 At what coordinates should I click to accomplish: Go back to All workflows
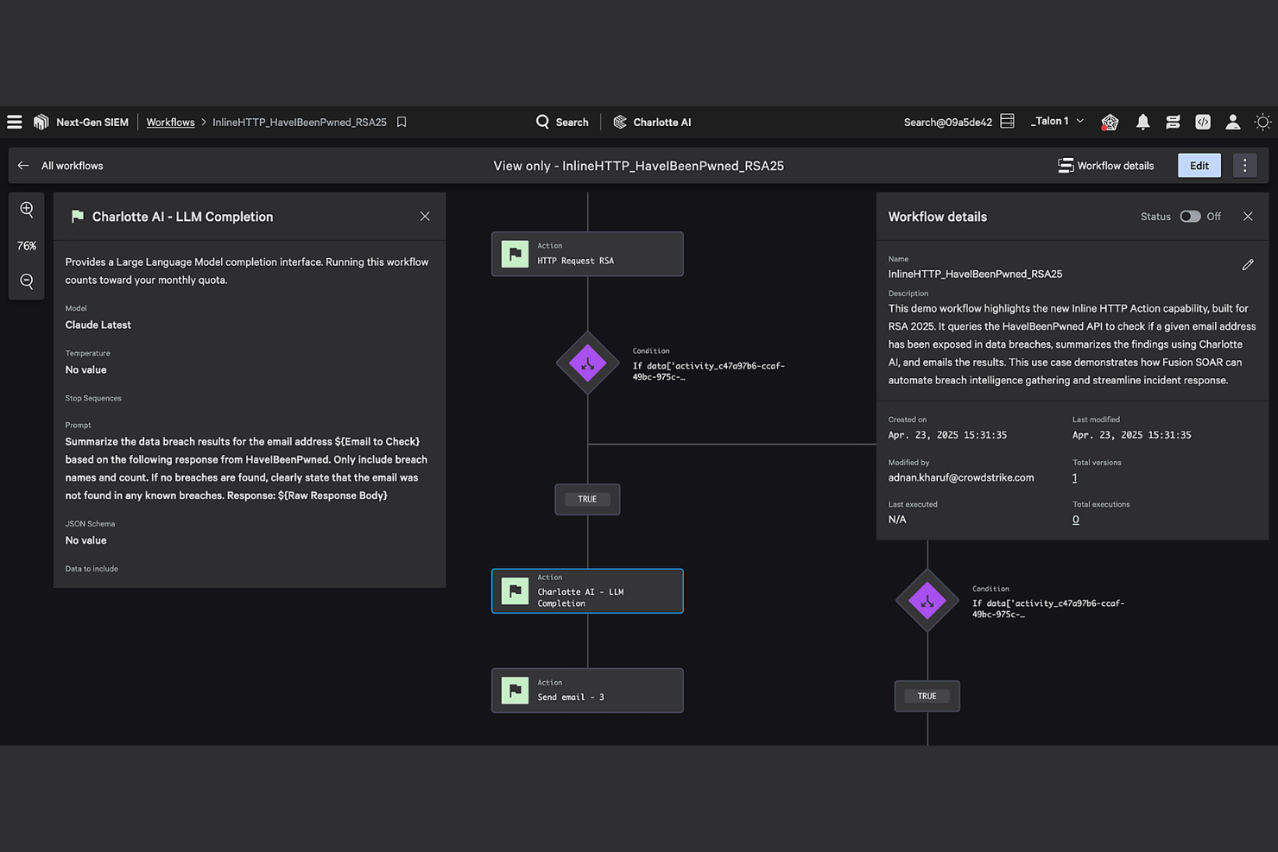pos(60,165)
